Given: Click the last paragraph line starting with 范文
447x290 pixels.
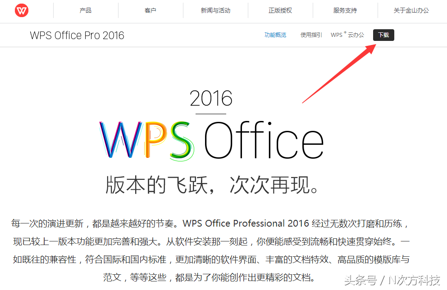Looking at the screenshot, I should [209, 277].
